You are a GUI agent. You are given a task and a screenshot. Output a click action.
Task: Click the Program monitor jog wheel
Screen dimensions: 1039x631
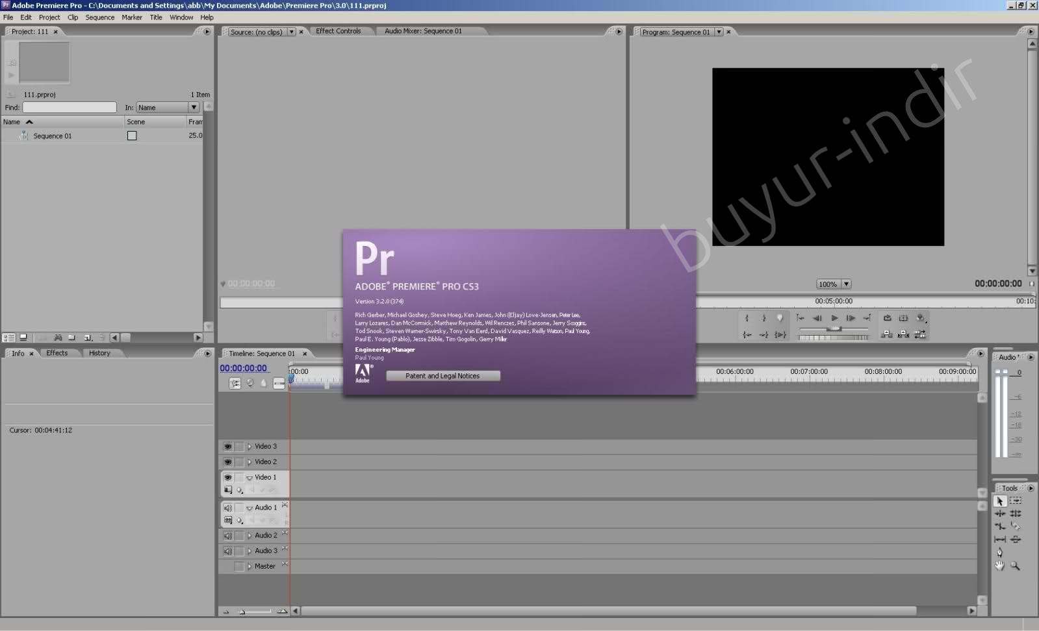(x=834, y=338)
